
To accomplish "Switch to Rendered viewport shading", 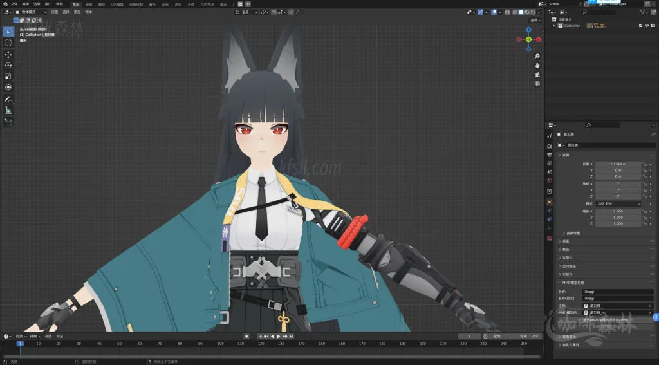I will click(x=533, y=12).
